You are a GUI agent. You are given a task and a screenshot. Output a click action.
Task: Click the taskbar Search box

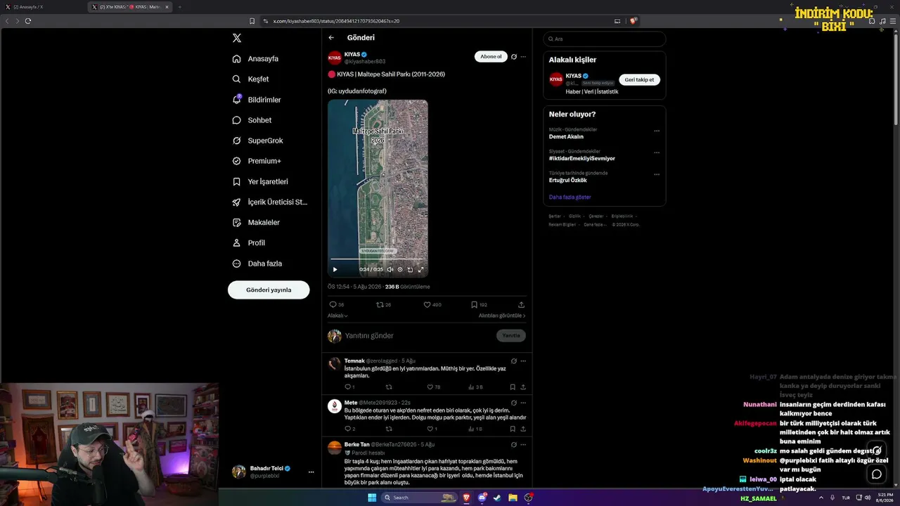tap(419, 498)
